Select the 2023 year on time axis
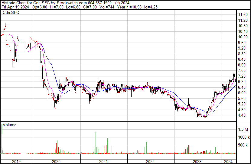Image resolution: width=251 pixels, height=164 pixels. 197,161
